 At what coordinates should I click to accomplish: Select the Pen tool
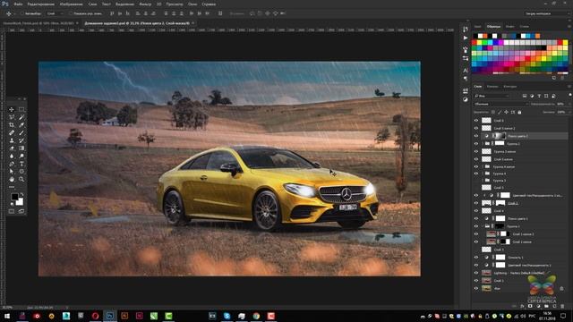12,164
